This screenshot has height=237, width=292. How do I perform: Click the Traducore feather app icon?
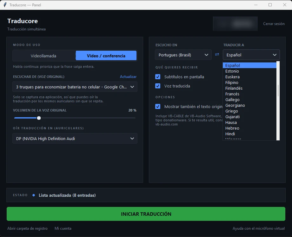[x=5, y=5]
